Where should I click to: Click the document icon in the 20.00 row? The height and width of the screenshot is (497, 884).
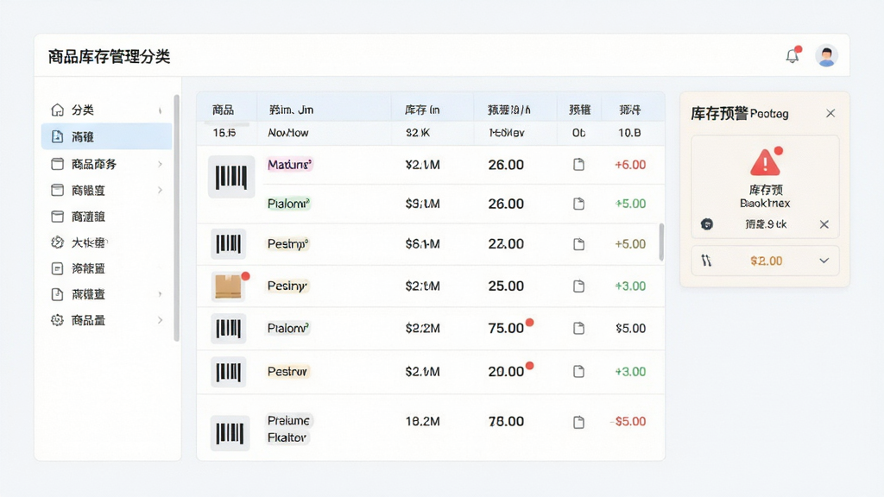pyautogui.click(x=578, y=371)
